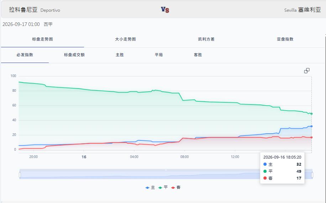Show the 主胜 sub-tab

pos(120,55)
